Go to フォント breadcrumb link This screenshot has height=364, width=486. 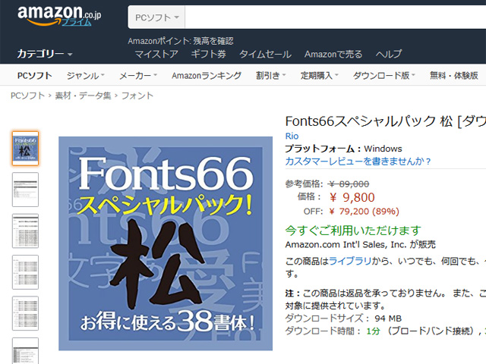point(137,96)
